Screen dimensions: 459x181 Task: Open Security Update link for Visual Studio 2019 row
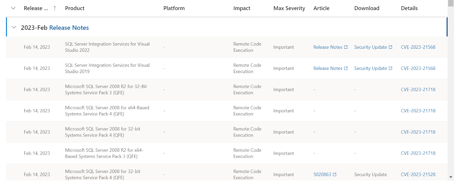click(x=370, y=68)
